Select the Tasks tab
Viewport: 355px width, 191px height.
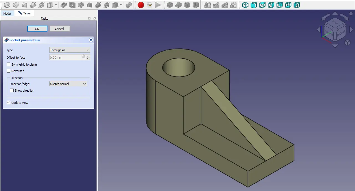point(24,13)
